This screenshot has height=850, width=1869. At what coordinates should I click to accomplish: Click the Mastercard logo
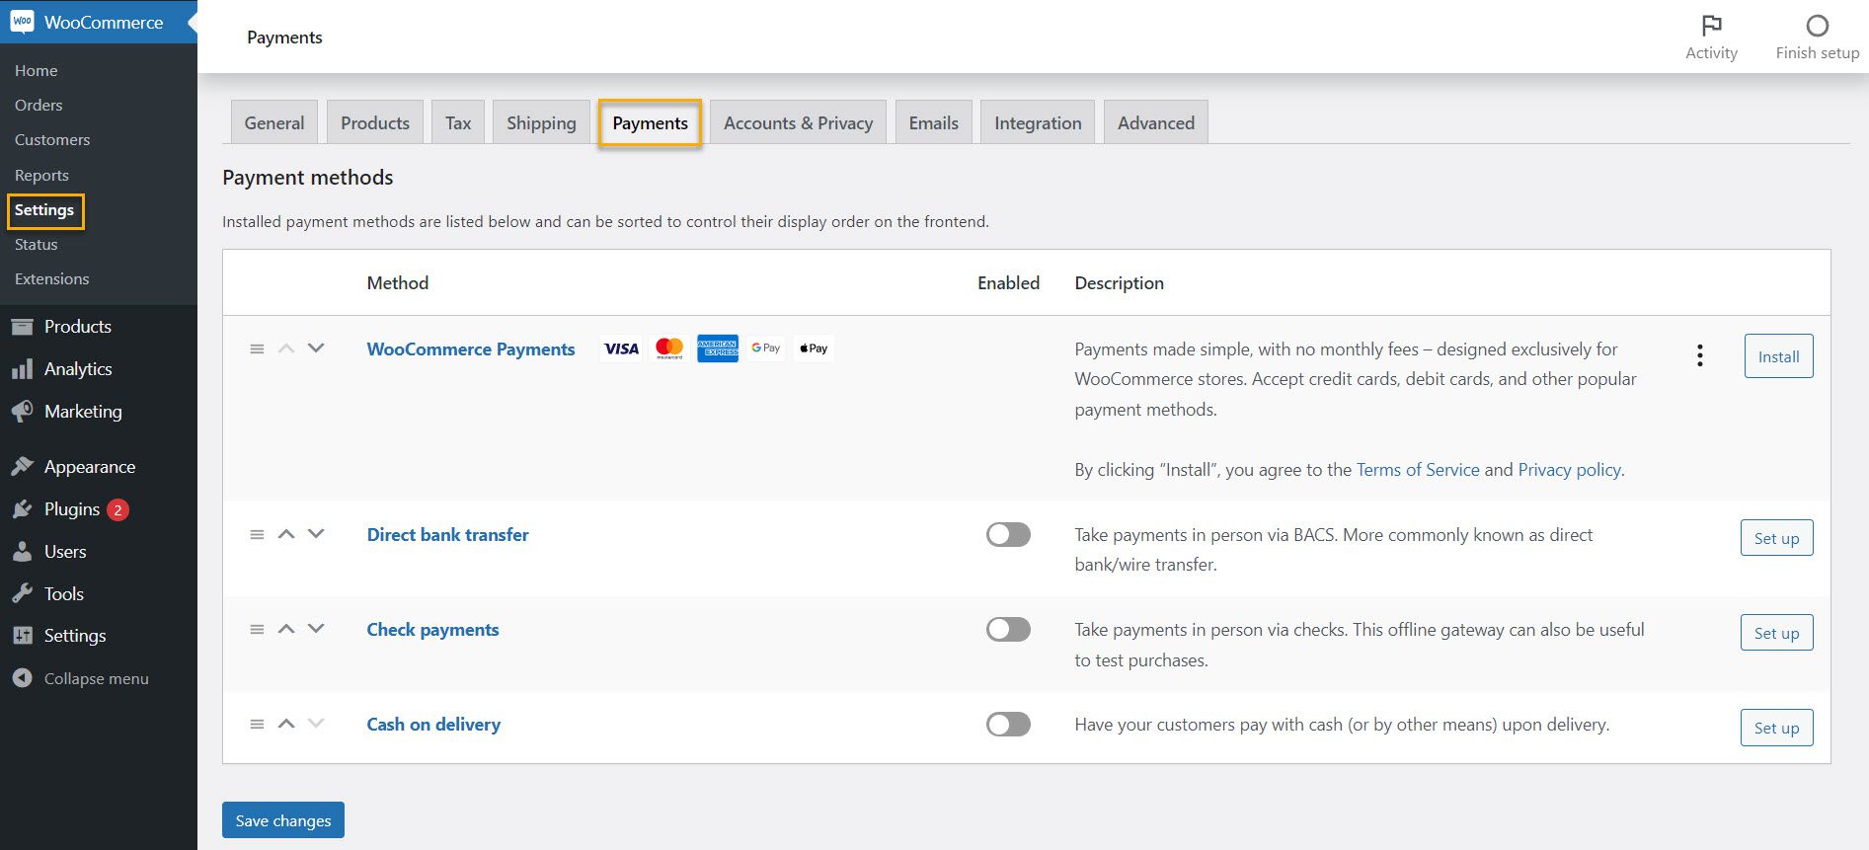[669, 348]
